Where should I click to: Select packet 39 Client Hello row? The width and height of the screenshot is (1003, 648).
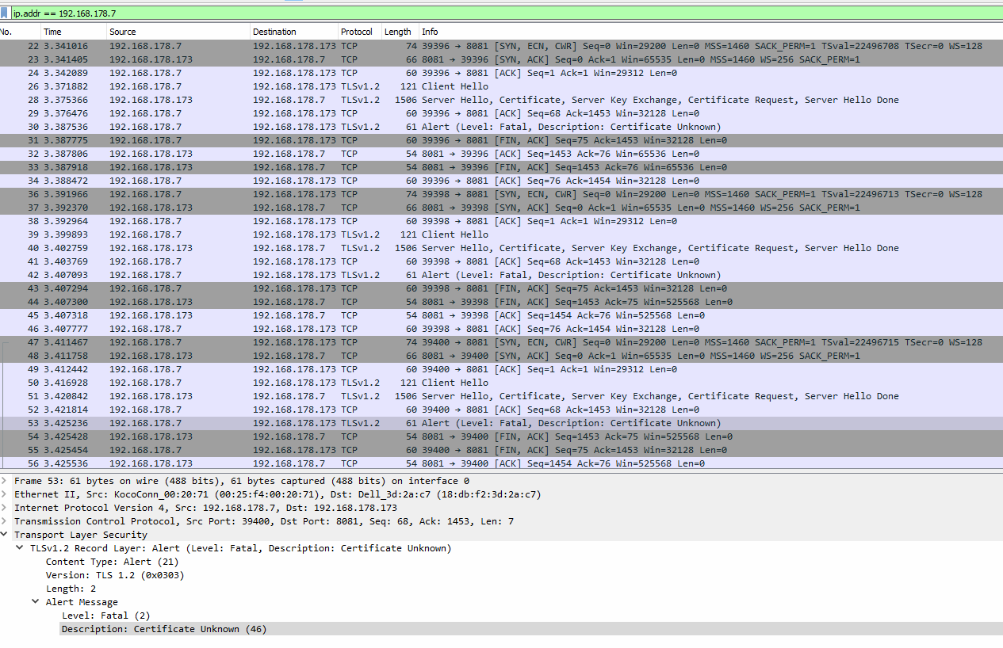pyautogui.click(x=501, y=234)
